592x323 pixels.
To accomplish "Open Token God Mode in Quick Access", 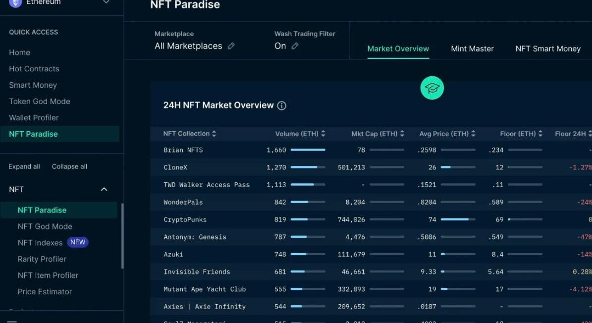I will tap(40, 102).
